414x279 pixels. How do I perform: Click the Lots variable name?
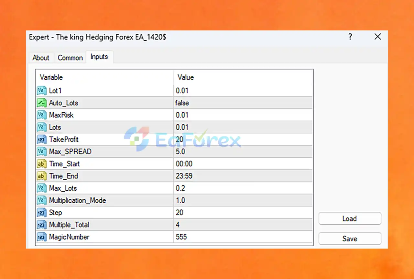point(55,127)
